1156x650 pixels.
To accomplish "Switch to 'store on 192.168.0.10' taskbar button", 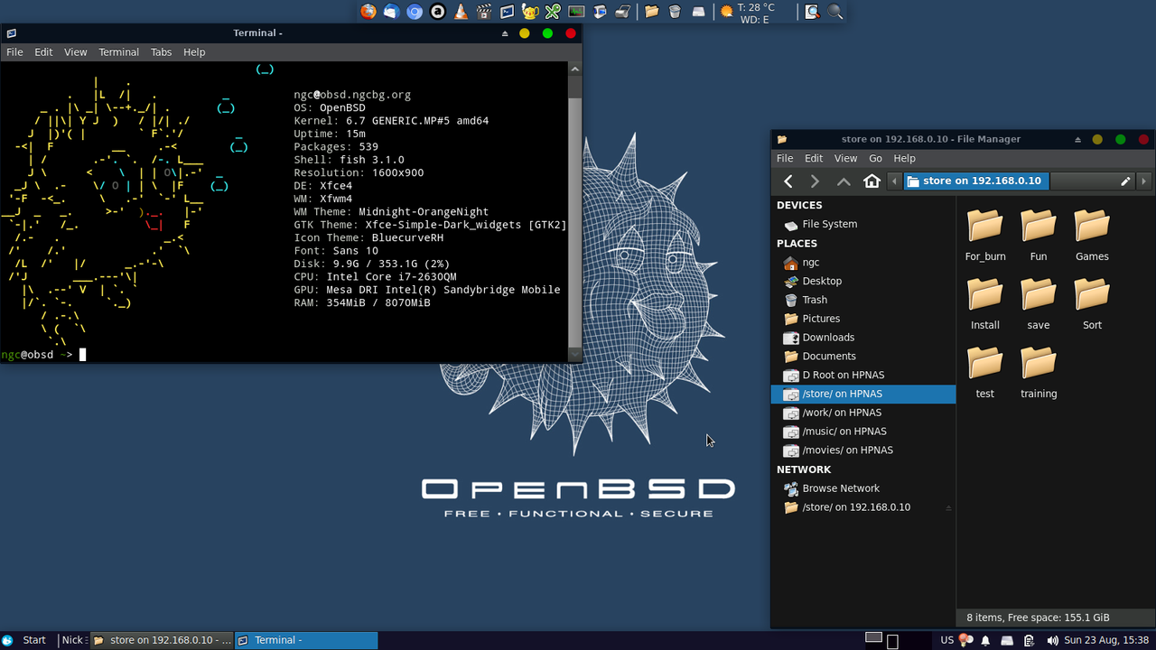I will coord(162,640).
